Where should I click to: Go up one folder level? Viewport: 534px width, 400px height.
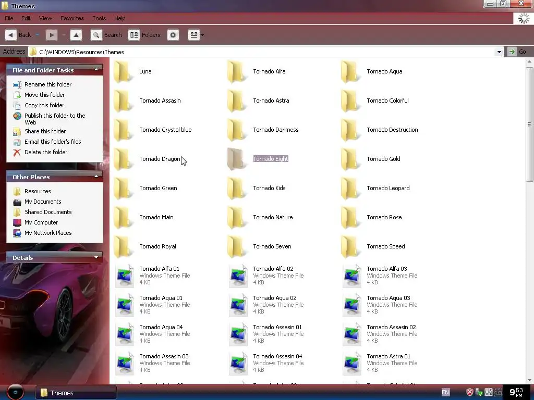pos(76,35)
